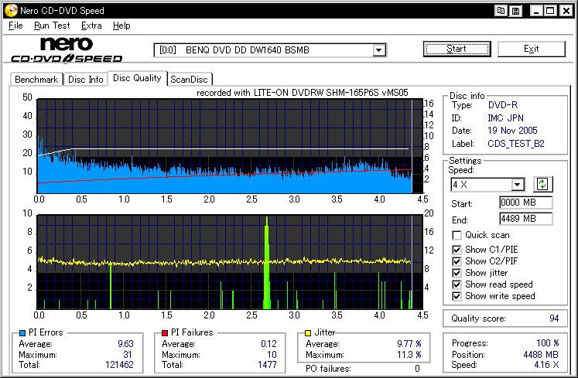Click the copy-to-clipboard icon in title bar

tap(501, 11)
